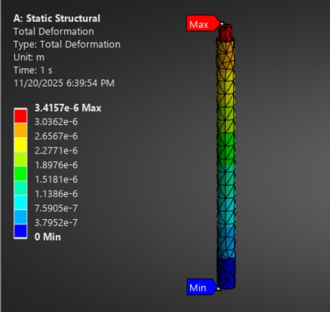The image size is (330, 312).
Task: Select the green legend color band
Action: [x=21, y=174]
